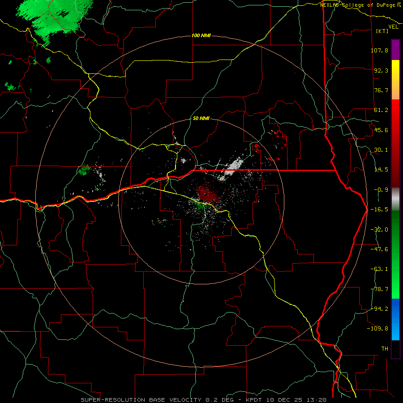Click the -0.9 velocity scale value
Viewport: 403px width, 403px height.
(381, 190)
